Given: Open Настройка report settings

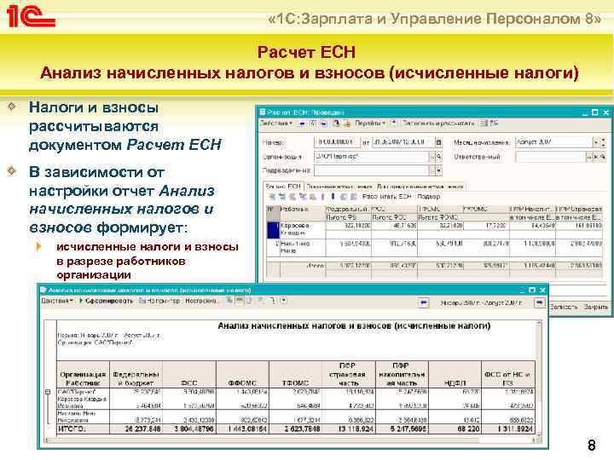Looking at the screenshot, I should click(201, 301).
